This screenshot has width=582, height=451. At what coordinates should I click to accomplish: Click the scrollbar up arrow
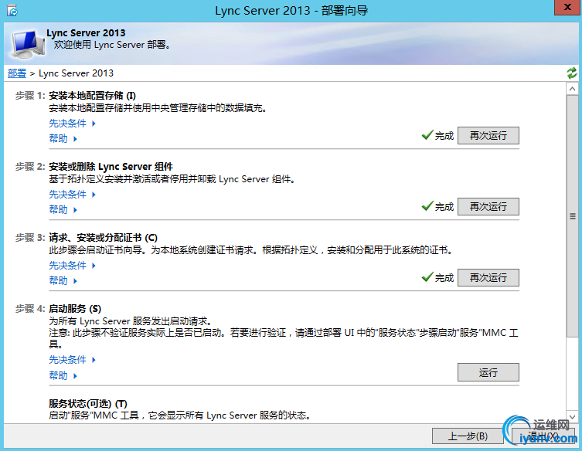coord(572,89)
